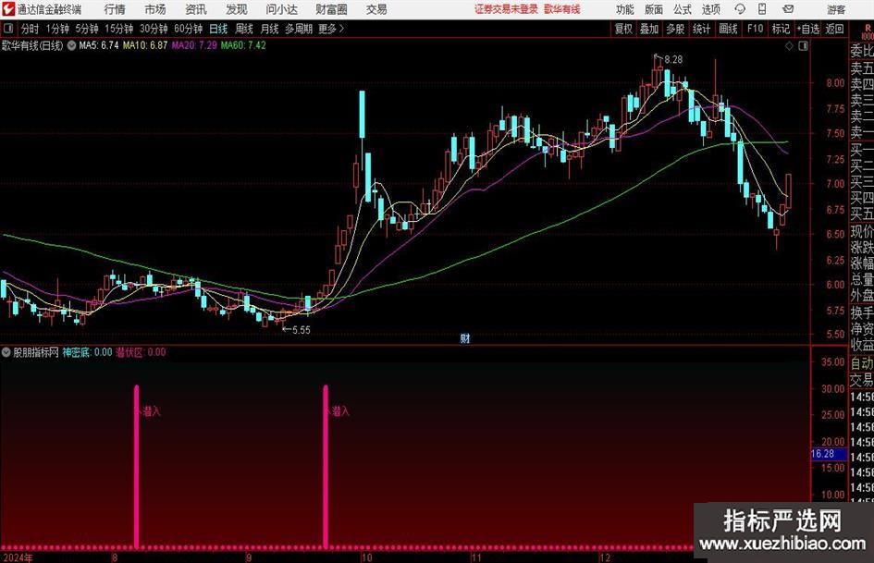Image resolution: width=874 pixels, height=563 pixels.
Task: Click the MA5: 6.74 value label
Action: [99, 45]
